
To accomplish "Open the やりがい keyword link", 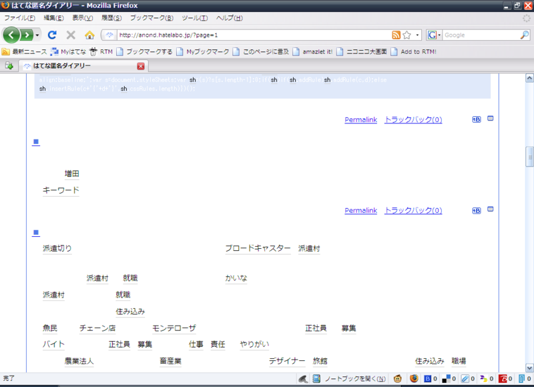I will click(x=254, y=344).
